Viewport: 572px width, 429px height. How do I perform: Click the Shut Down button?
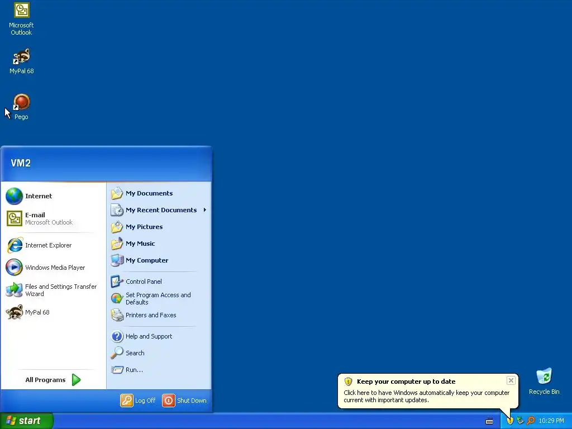[x=184, y=401]
